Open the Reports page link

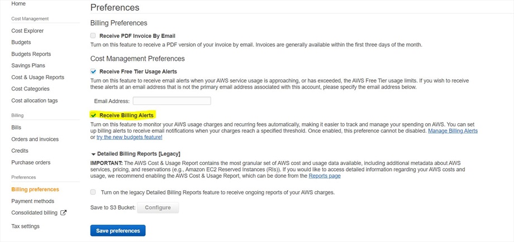click(x=325, y=176)
